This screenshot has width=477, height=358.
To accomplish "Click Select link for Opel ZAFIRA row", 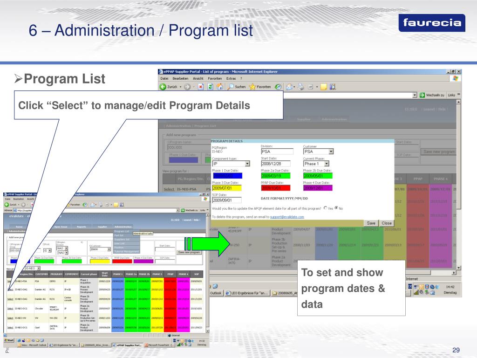I will pyautogui.click(x=10, y=328).
